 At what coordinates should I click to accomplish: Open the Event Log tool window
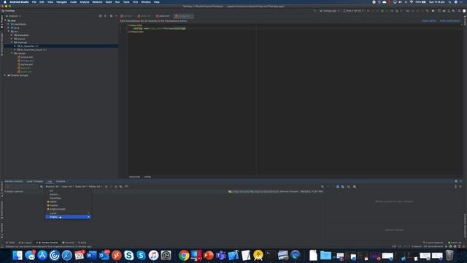455,243
